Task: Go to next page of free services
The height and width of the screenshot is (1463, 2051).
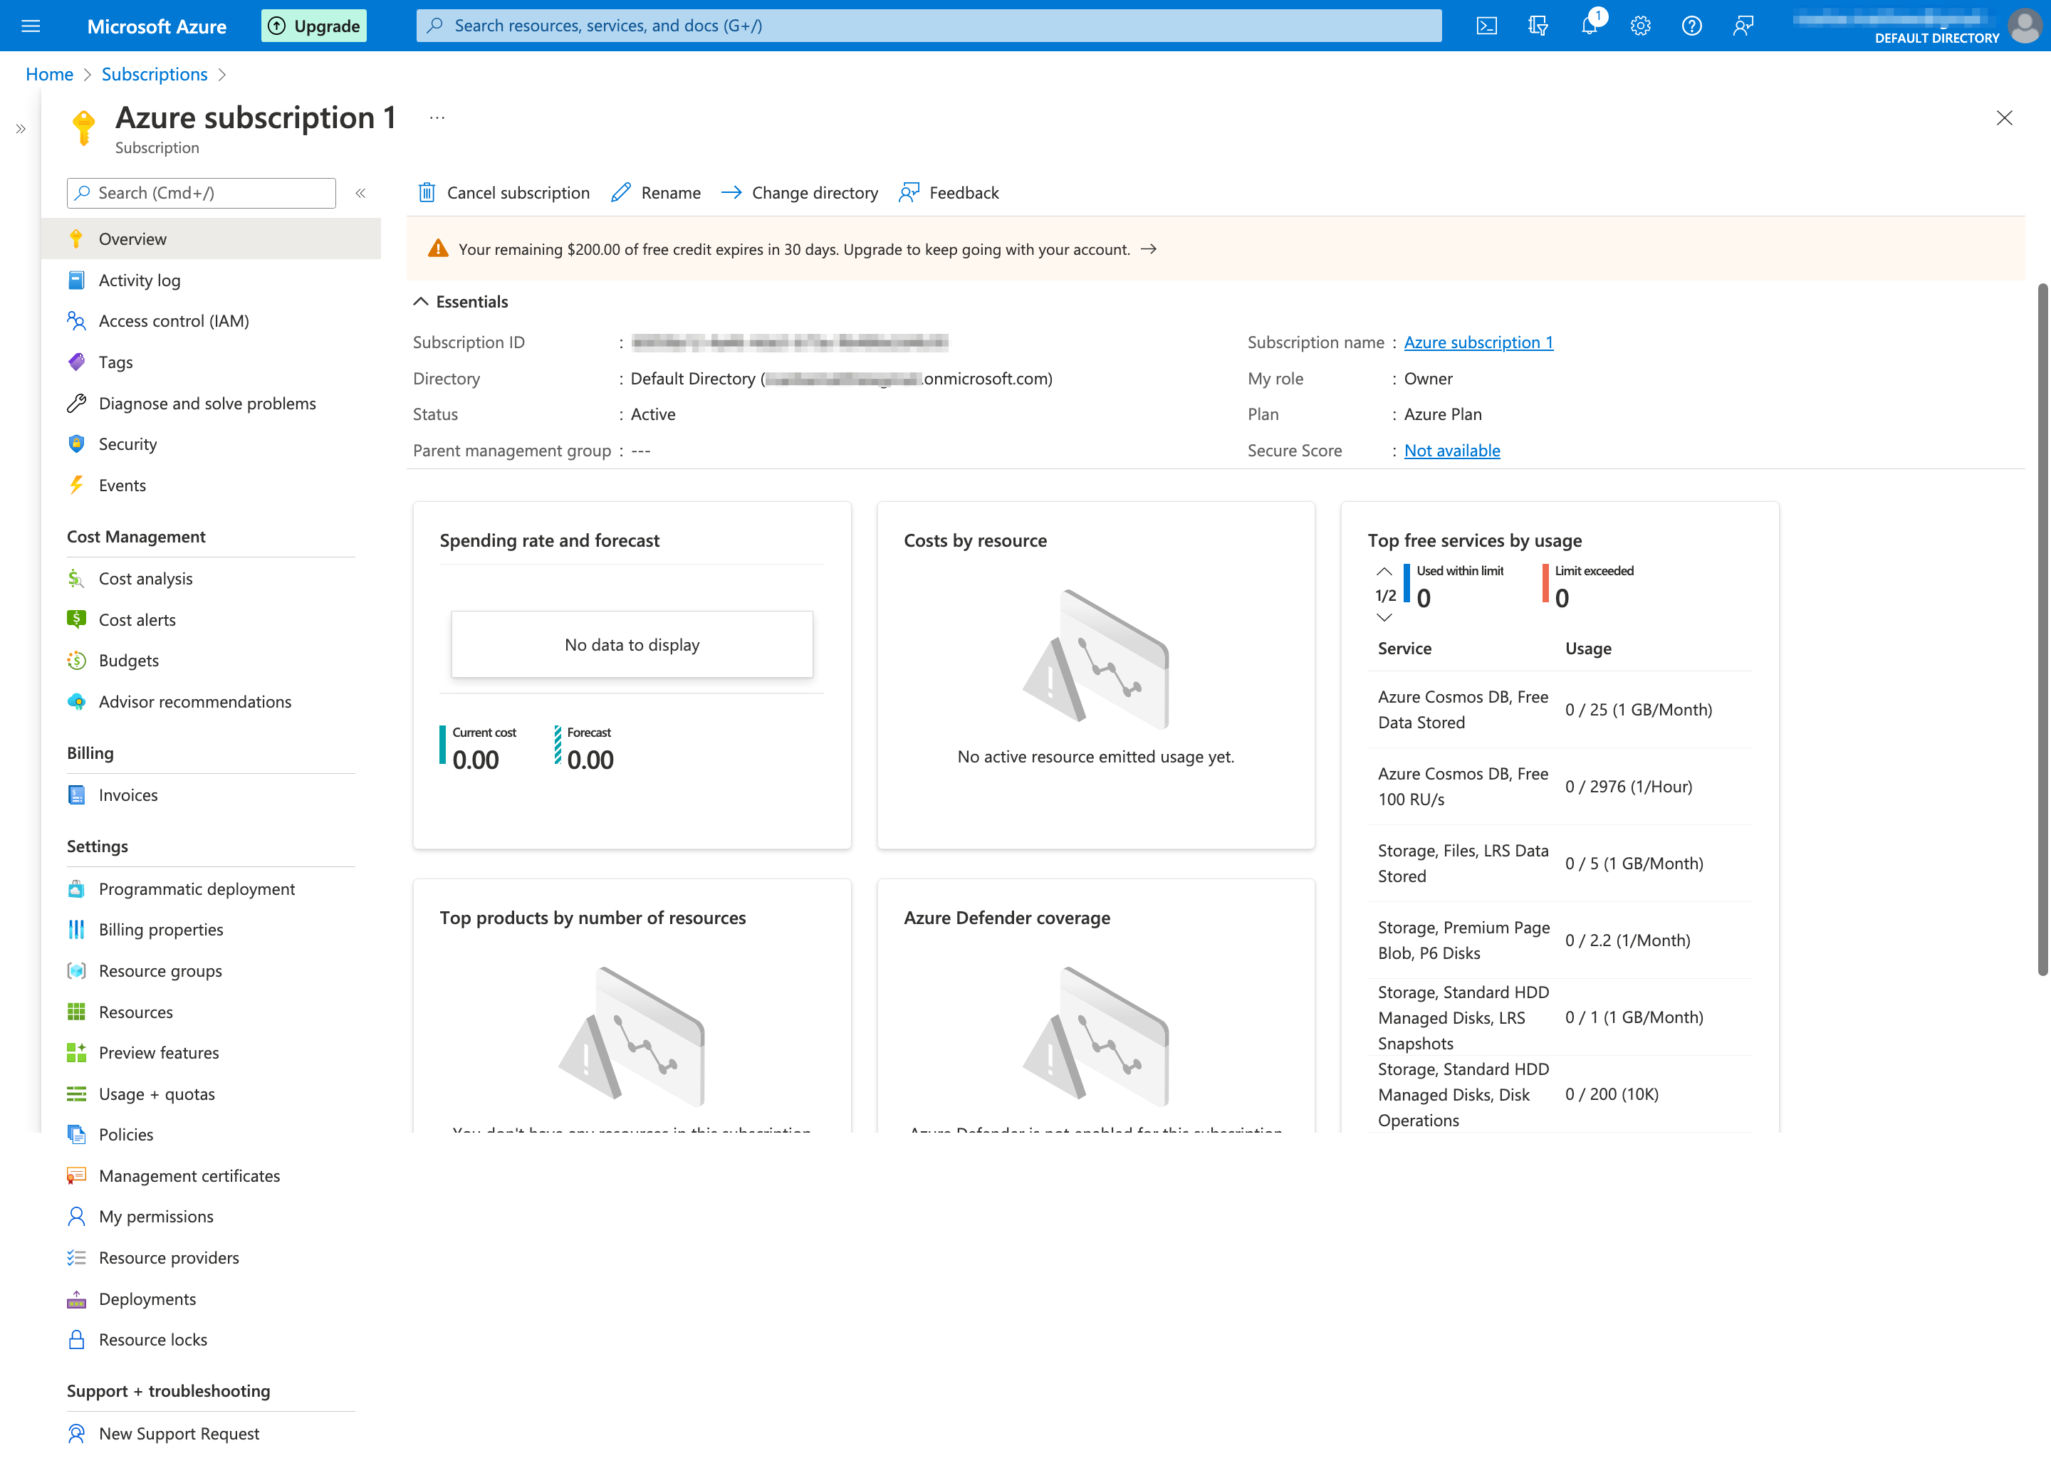Action: coord(1384,618)
